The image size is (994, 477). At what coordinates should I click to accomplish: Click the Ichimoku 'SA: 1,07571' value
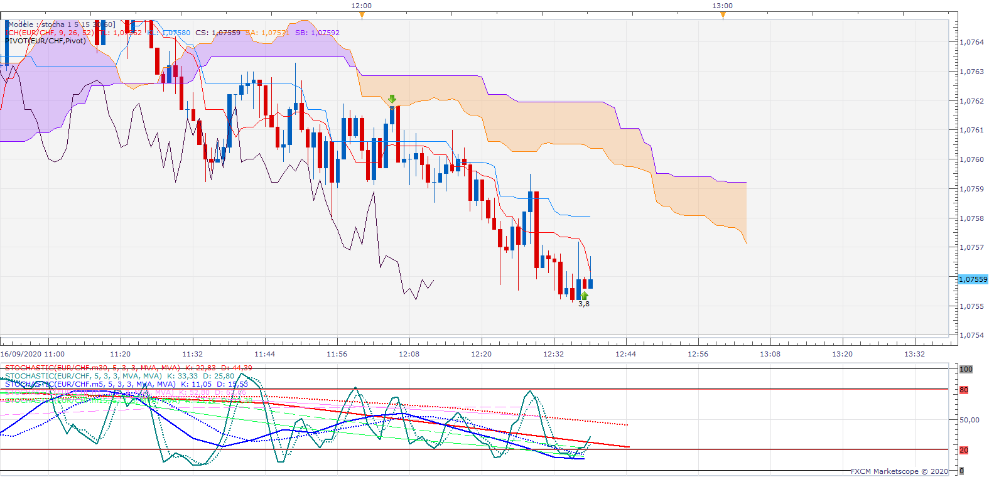(267, 33)
